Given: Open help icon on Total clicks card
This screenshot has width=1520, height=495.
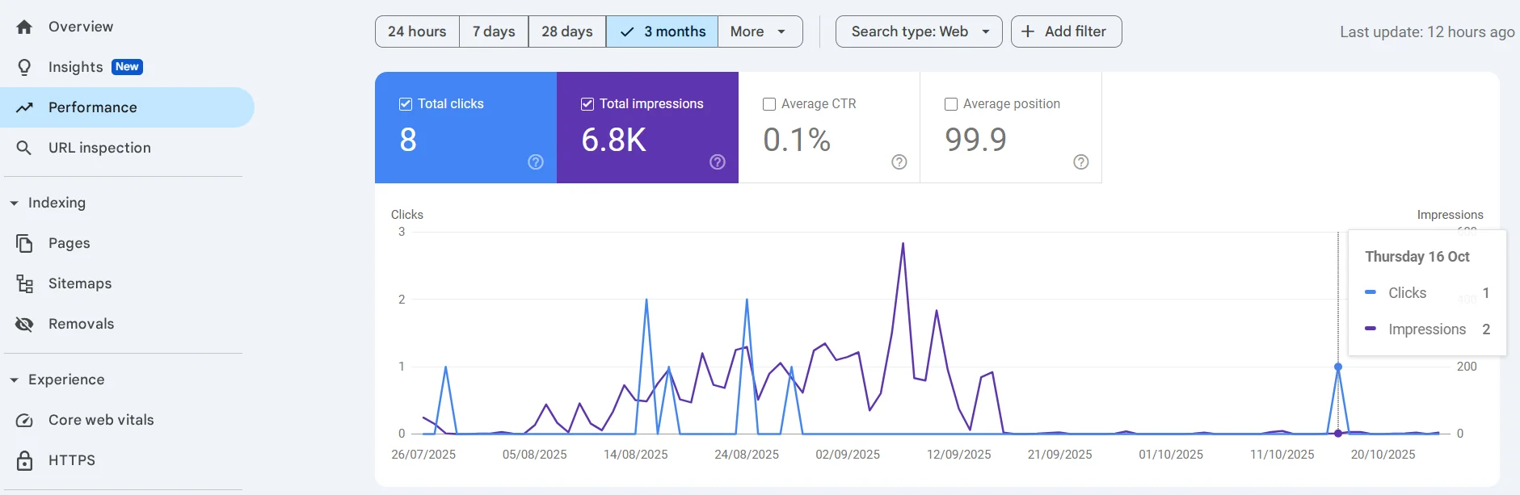Looking at the screenshot, I should (536, 162).
